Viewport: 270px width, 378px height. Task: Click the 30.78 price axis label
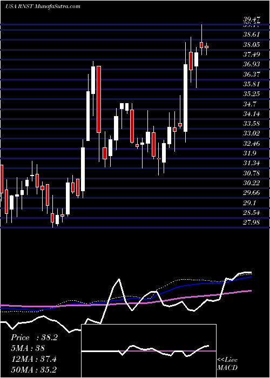pyautogui.click(x=252, y=173)
